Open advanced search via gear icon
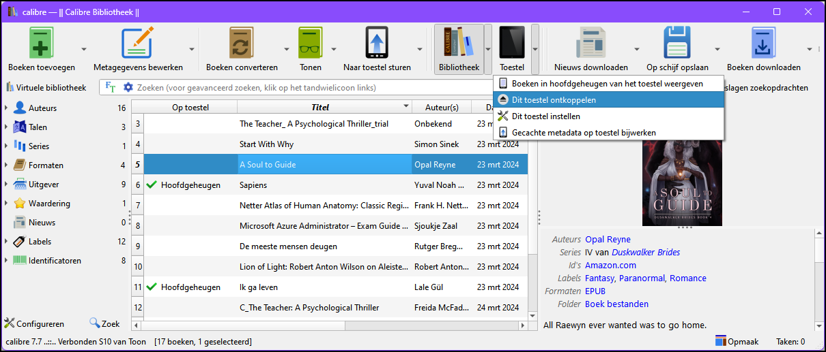Image resolution: width=826 pixels, height=352 pixels. pos(128,87)
